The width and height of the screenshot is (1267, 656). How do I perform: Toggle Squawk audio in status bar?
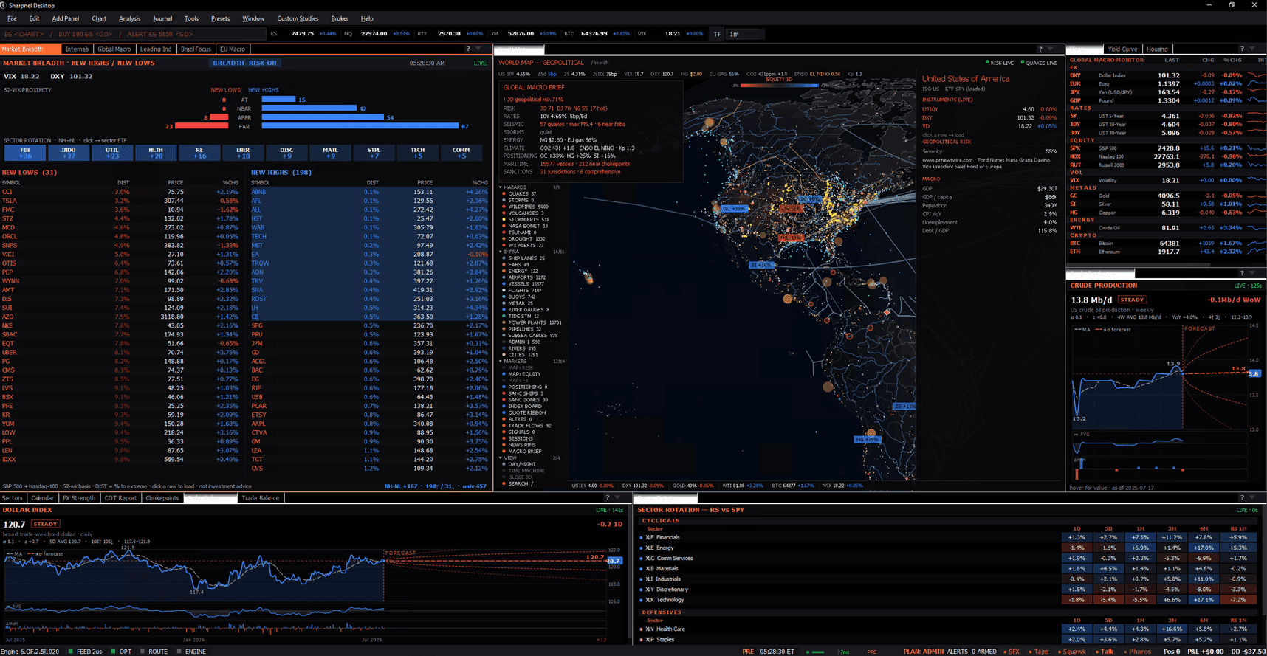coord(1074,652)
